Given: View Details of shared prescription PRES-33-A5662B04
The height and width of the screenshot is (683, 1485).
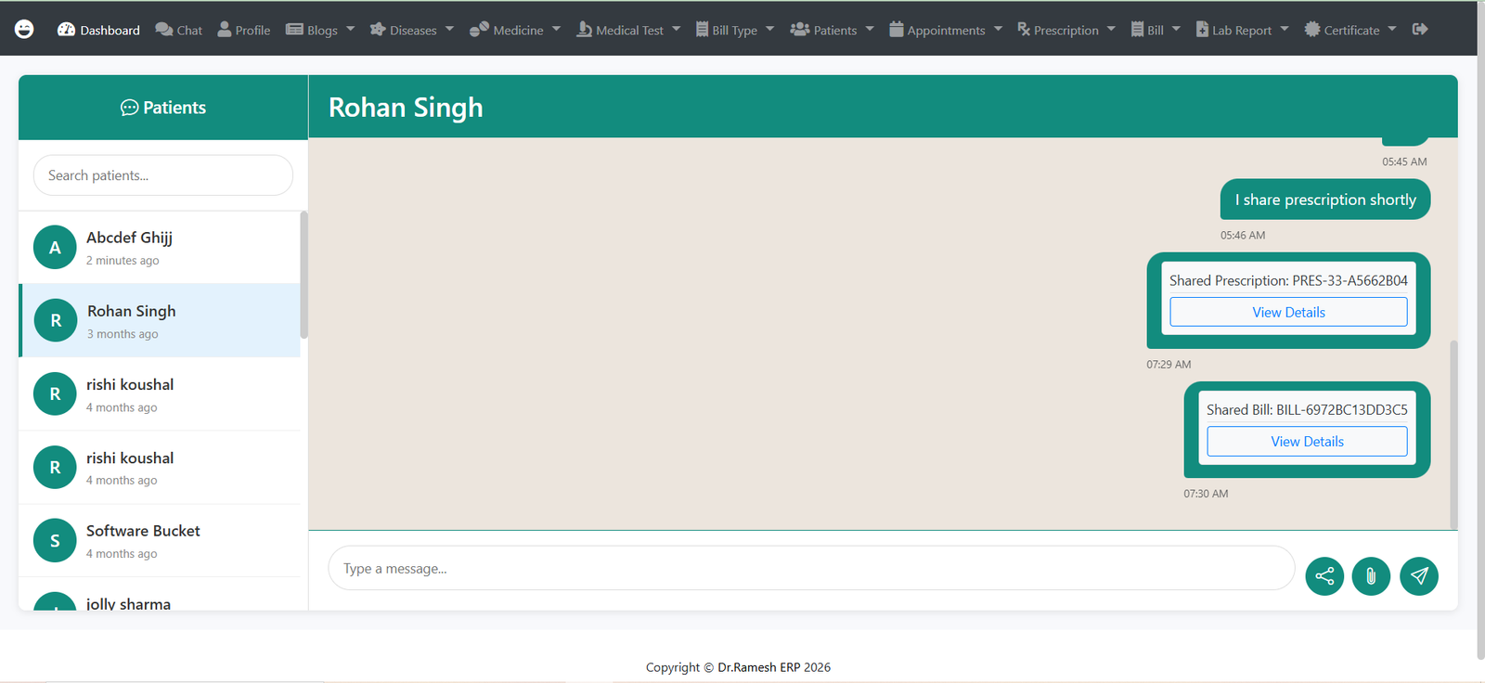Looking at the screenshot, I should point(1288,312).
